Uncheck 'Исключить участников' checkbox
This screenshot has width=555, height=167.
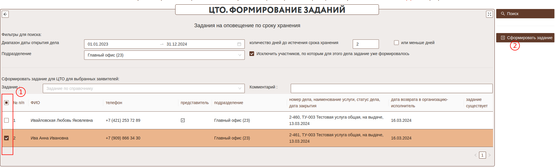pos(252,54)
